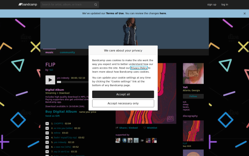249x156 pixels.
Task: Click the share icon beside Share / Embed
Action: [117, 128]
